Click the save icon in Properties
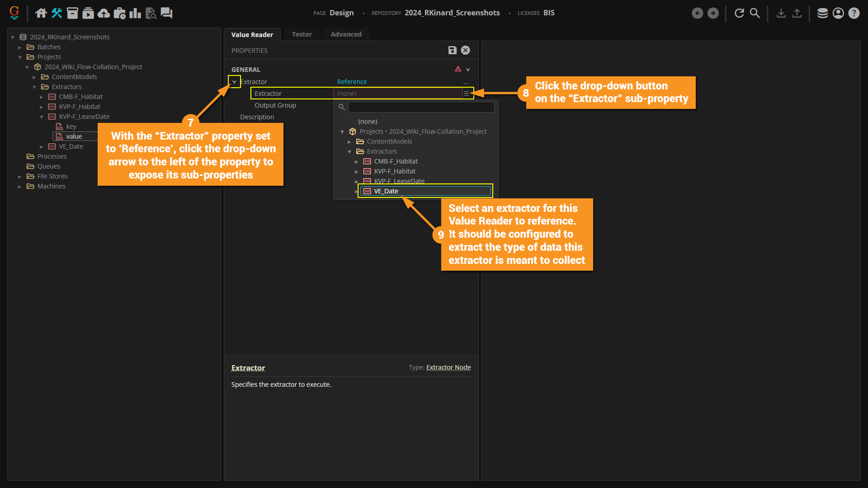868x488 pixels. pos(452,50)
